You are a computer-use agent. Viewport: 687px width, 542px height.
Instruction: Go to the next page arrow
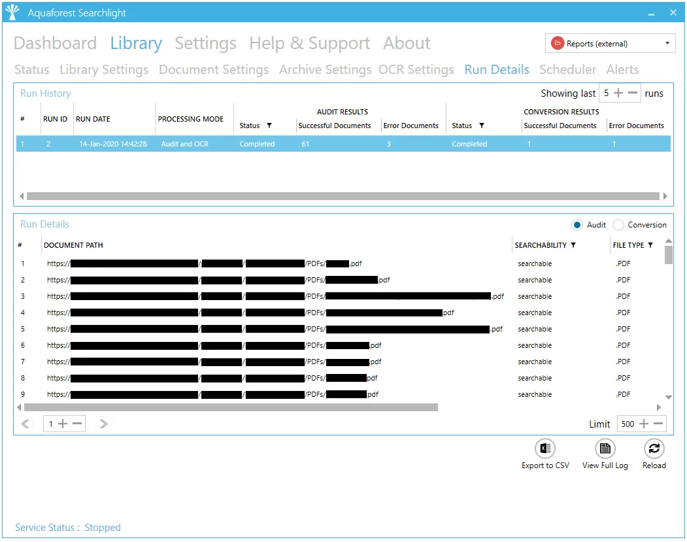103,424
